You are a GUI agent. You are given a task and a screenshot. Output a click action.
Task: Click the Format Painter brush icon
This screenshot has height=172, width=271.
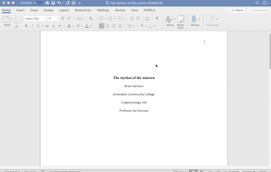click(x=16, y=27)
